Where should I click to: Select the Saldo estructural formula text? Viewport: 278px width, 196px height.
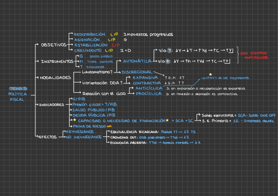[x=239, y=116]
